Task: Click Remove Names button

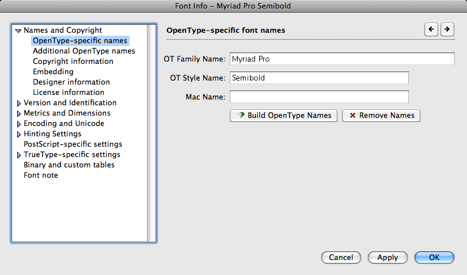Action: [x=381, y=116]
